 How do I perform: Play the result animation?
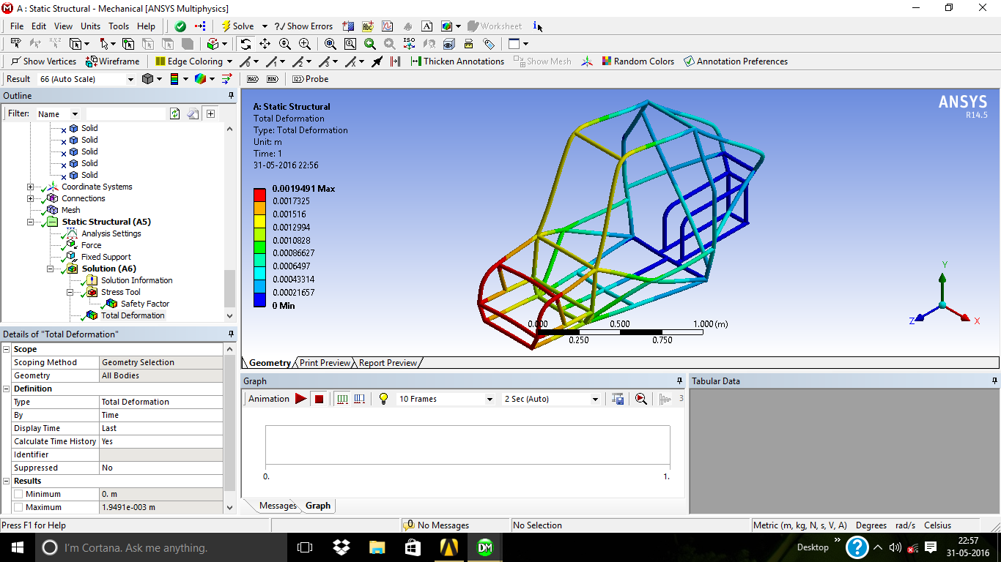click(x=300, y=399)
